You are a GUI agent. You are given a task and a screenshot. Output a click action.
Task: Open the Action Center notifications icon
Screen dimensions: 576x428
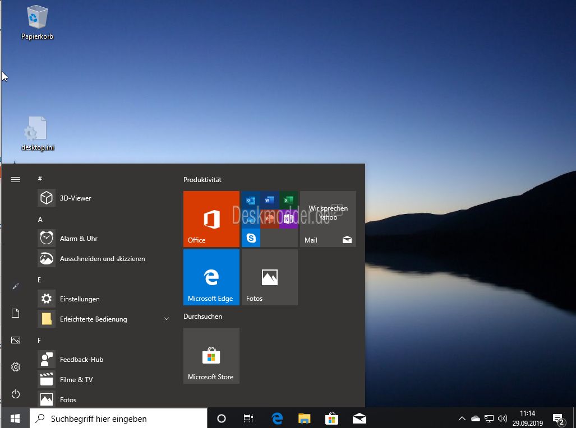559,419
